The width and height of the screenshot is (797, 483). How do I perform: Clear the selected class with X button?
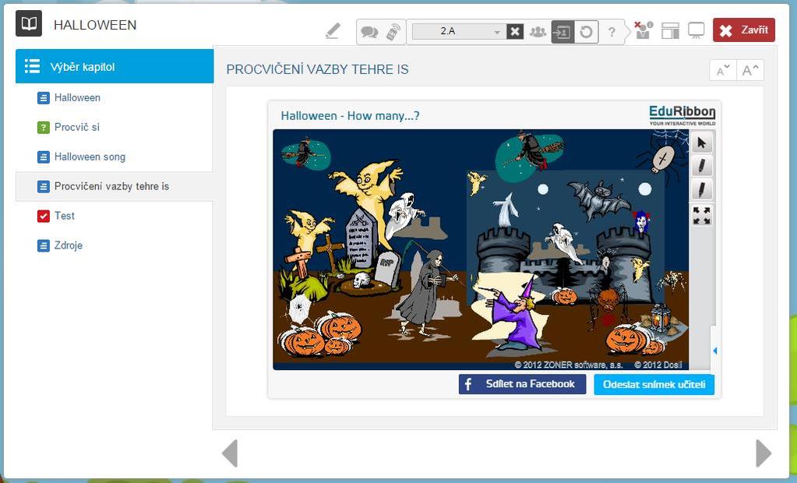tap(515, 31)
